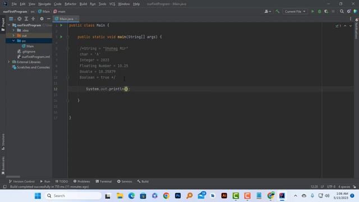
Task: Open the Services tool window
Action: pos(125,181)
